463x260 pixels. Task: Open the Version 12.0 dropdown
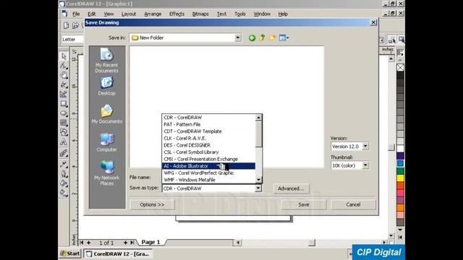[365, 146]
